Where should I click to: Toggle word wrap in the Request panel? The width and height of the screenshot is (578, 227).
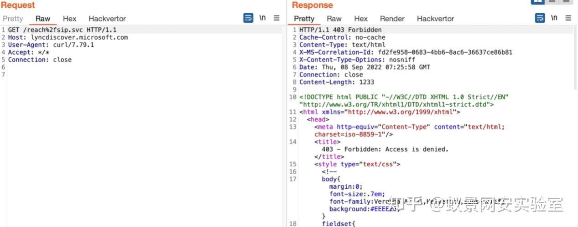point(248,18)
